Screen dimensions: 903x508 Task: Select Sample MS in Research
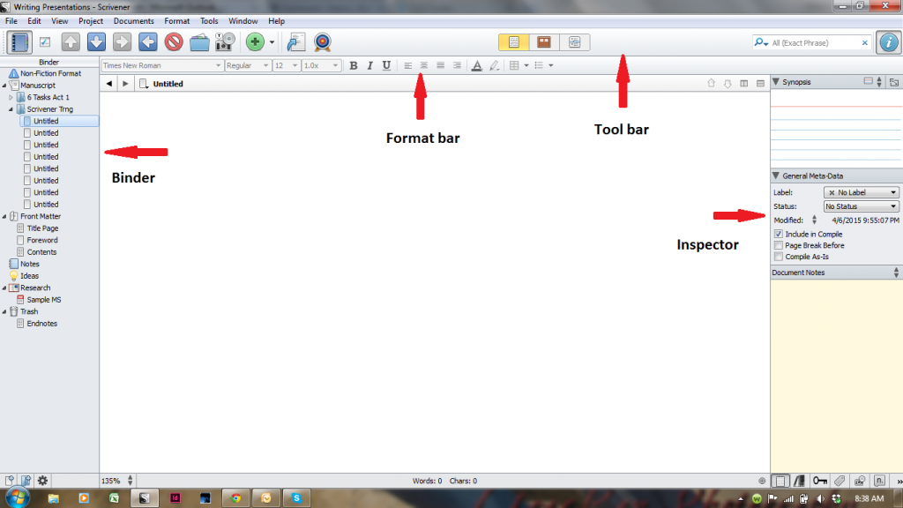pos(44,300)
